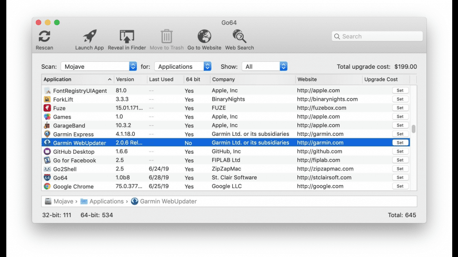The height and width of the screenshot is (257, 458).
Task: Set upgrade cost for Fuze
Action: click(x=400, y=108)
